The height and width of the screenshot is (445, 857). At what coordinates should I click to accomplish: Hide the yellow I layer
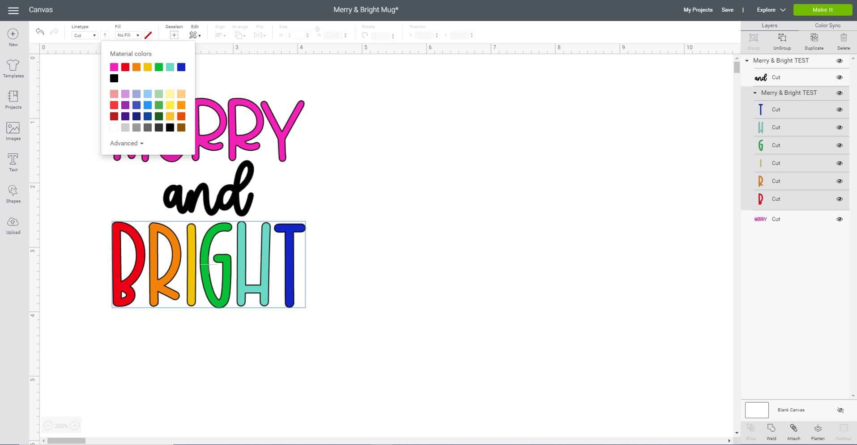pos(840,163)
